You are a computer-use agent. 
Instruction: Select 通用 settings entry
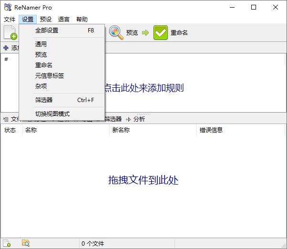click(x=62, y=44)
